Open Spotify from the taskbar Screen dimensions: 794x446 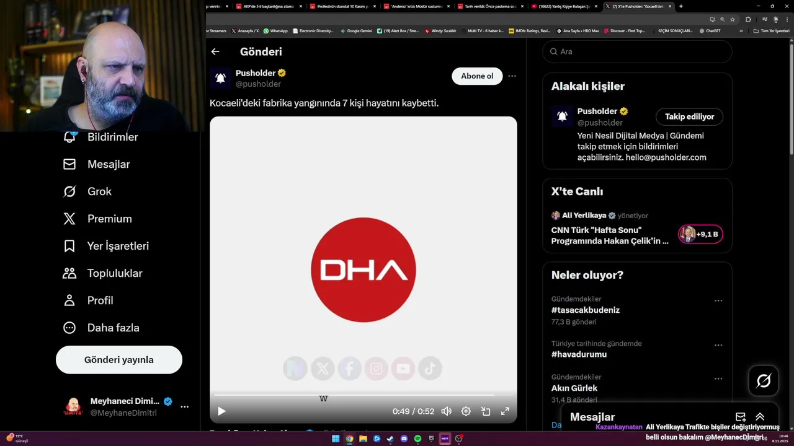[x=417, y=439]
